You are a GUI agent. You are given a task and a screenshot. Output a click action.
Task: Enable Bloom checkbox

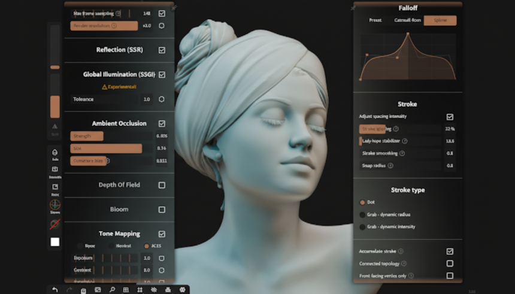(x=162, y=210)
